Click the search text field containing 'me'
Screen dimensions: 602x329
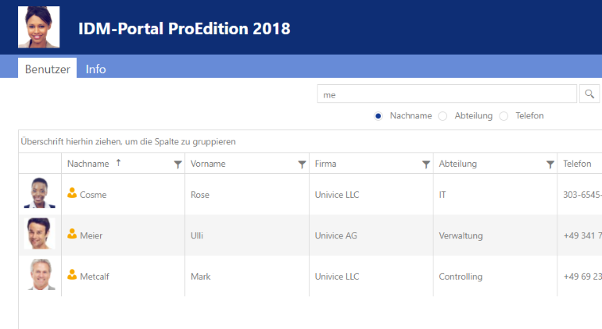coord(447,94)
